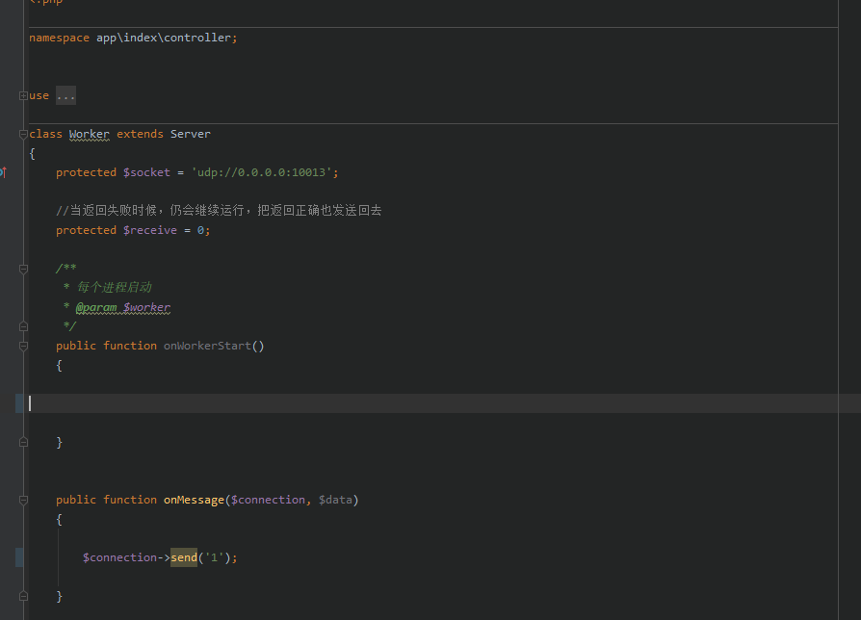861x620 pixels.
Task: Click $worker in the doc comment
Action: pyautogui.click(x=146, y=307)
